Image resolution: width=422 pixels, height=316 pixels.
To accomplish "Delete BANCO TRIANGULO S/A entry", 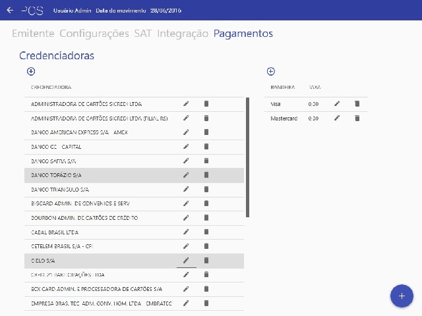I will (206, 189).
